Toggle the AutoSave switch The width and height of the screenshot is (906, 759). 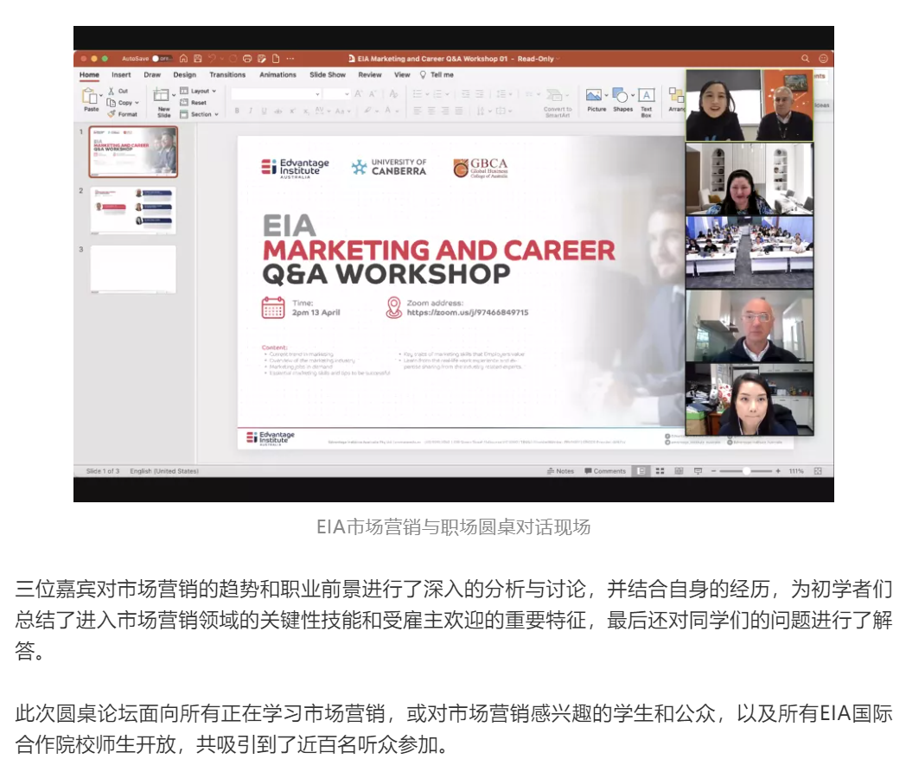[x=162, y=59]
